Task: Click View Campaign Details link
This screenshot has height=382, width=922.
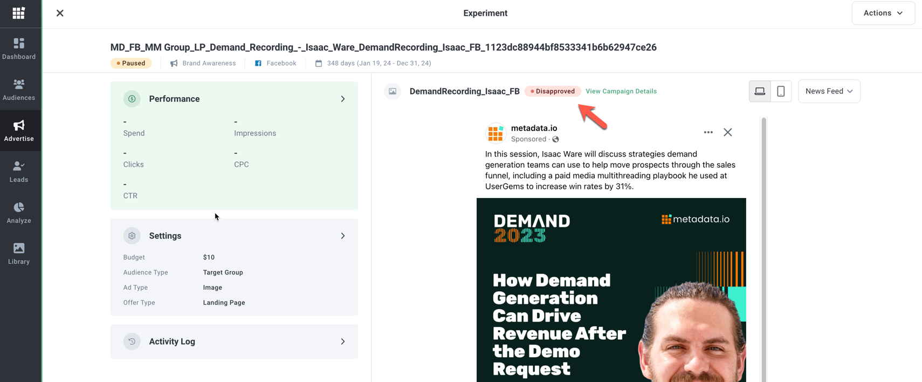Action: pyautogui.click(x=621, y=91)
